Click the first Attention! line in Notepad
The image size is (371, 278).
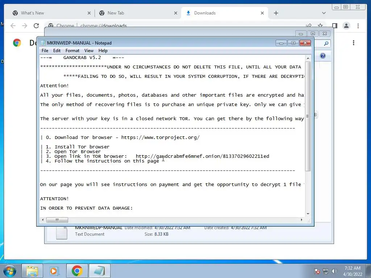click(54, 86)
